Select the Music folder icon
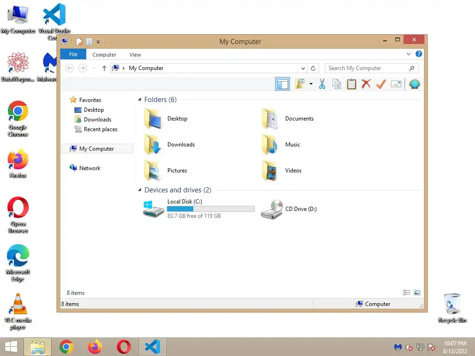This screenshot has width=475, height=356. [270, 145]
